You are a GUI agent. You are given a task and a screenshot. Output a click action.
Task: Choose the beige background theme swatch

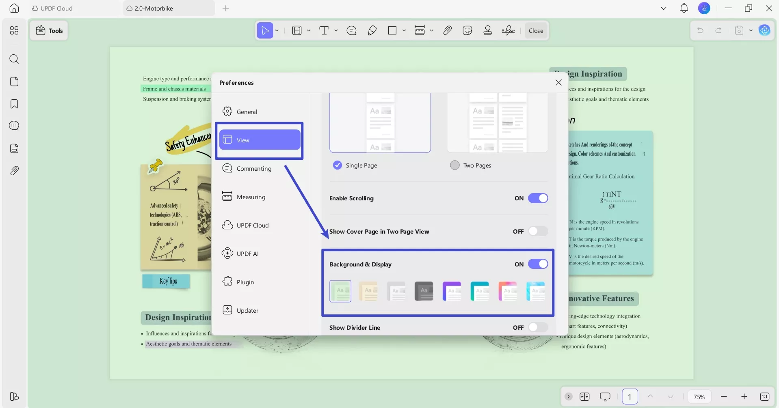(x=368, y=291)
